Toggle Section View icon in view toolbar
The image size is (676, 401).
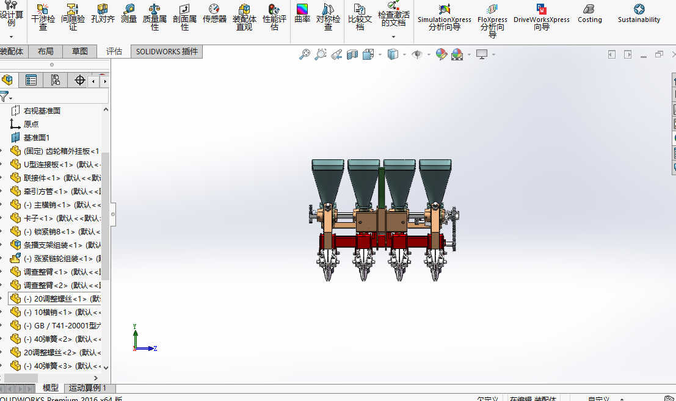(x=352, y=54)
